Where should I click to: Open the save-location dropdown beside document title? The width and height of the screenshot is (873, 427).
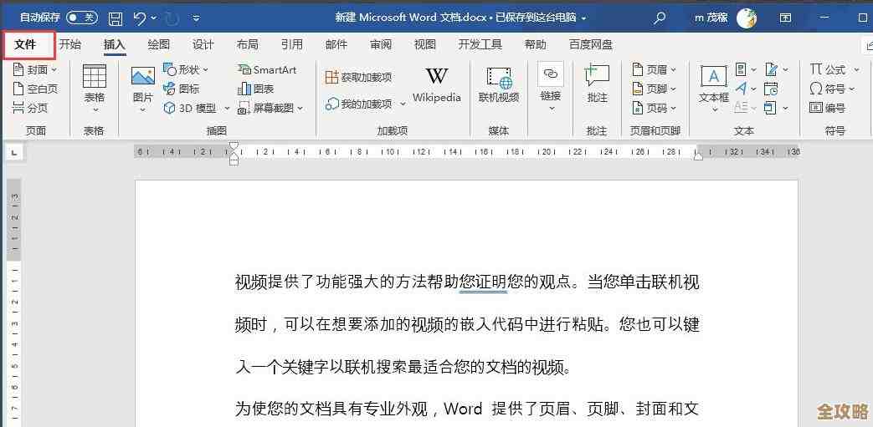point(583,18)
